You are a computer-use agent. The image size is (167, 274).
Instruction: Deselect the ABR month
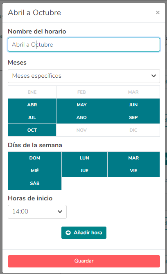[32, 105]
